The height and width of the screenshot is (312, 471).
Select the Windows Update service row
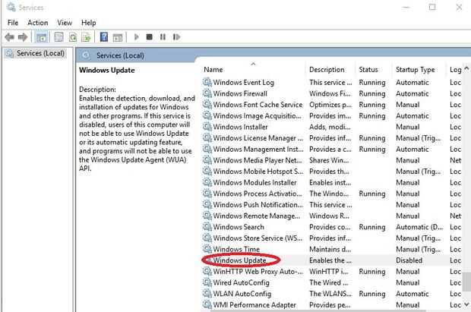pos(332,260)
